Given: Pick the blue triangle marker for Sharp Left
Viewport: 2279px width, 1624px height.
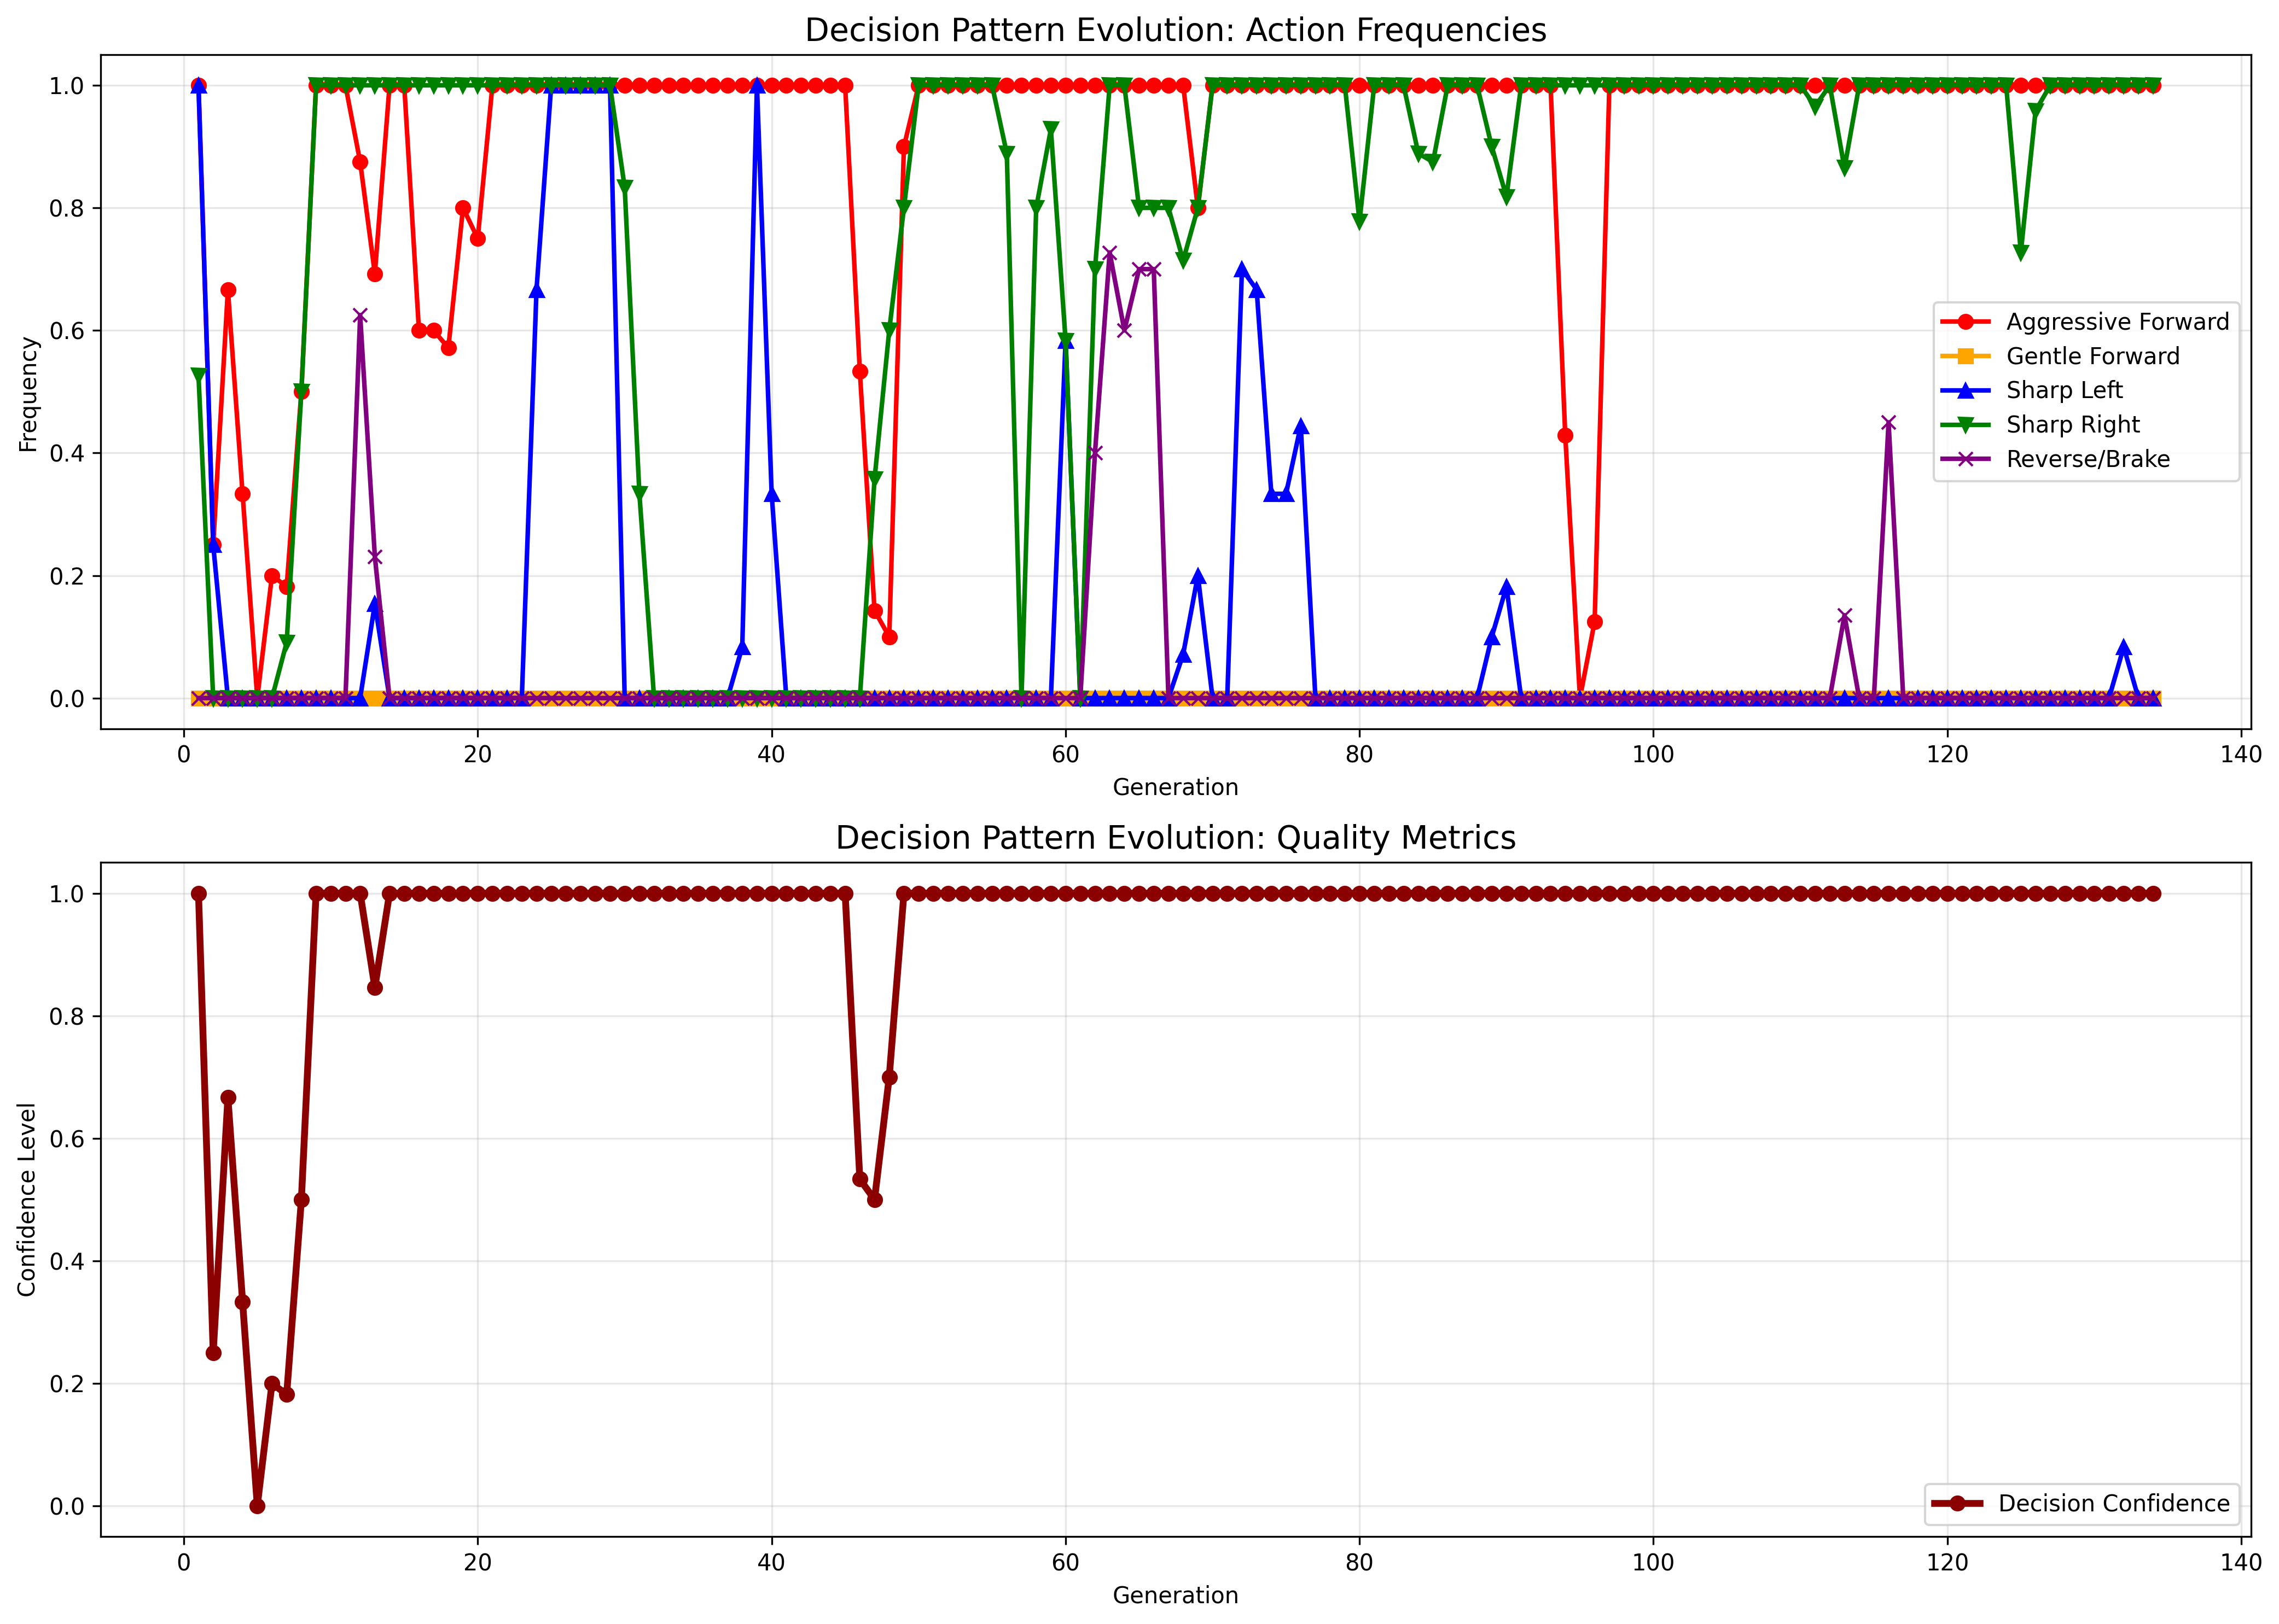Looking at the screenshot, I should click(x=1965, y=390).
